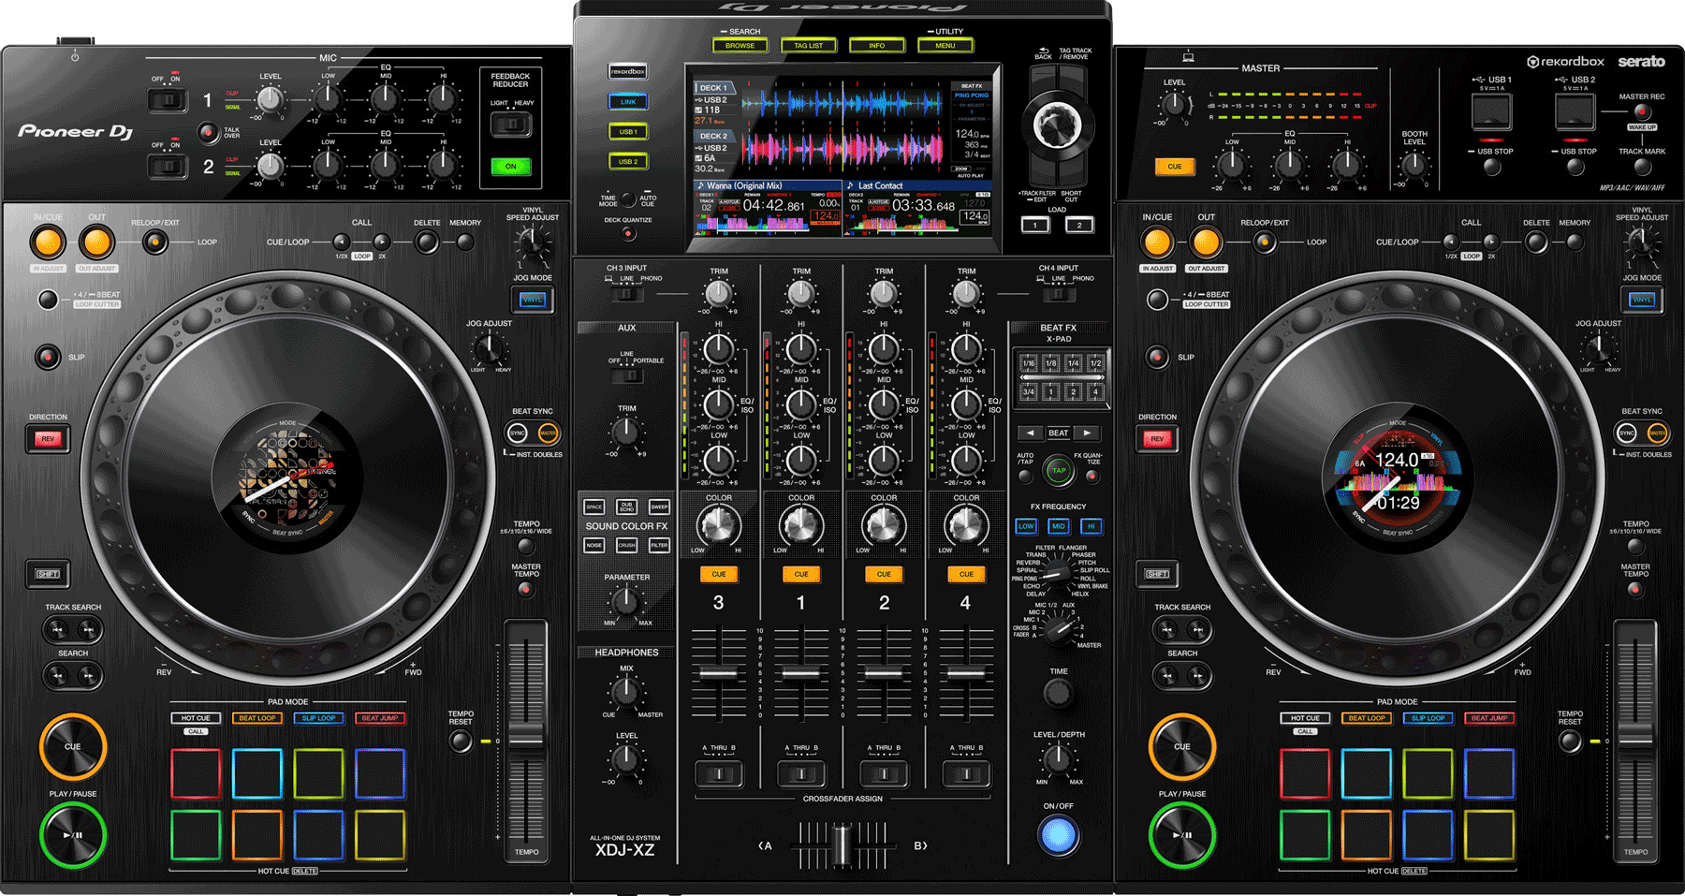Select BEAT JUMP pad mode on right deck
This screenshot has width=1685, height=896.
click(1489, 718)
